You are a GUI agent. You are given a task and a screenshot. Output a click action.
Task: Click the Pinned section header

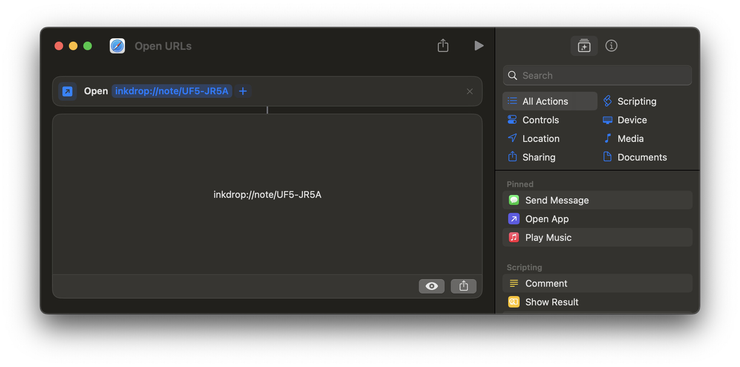pyautogui.click(x=520, y=184)
